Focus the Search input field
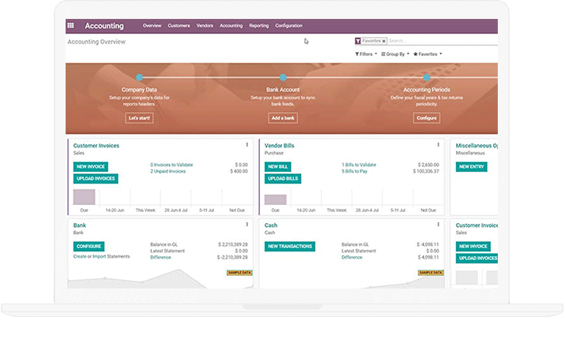The image size is (565, 339). (439, 40)
